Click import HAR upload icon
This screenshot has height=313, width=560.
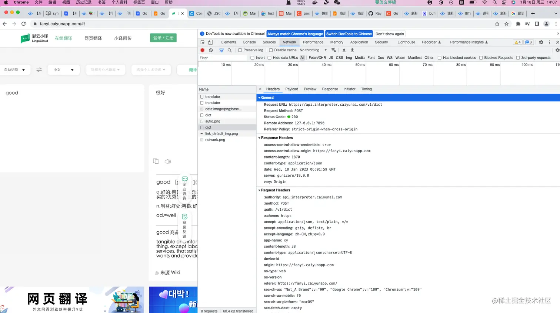(344, 50)
